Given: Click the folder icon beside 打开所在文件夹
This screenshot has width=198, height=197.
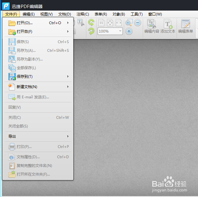Looking at the screenshot, I should [12, 174].
